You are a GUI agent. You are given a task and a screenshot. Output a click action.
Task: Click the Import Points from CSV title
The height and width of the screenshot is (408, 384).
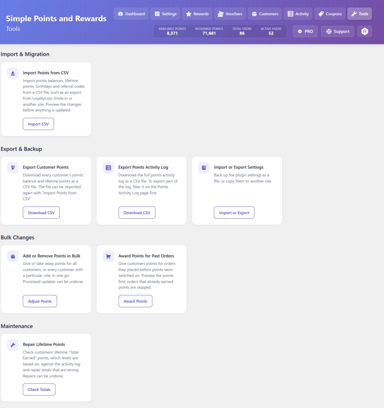(x=46, y=73)
